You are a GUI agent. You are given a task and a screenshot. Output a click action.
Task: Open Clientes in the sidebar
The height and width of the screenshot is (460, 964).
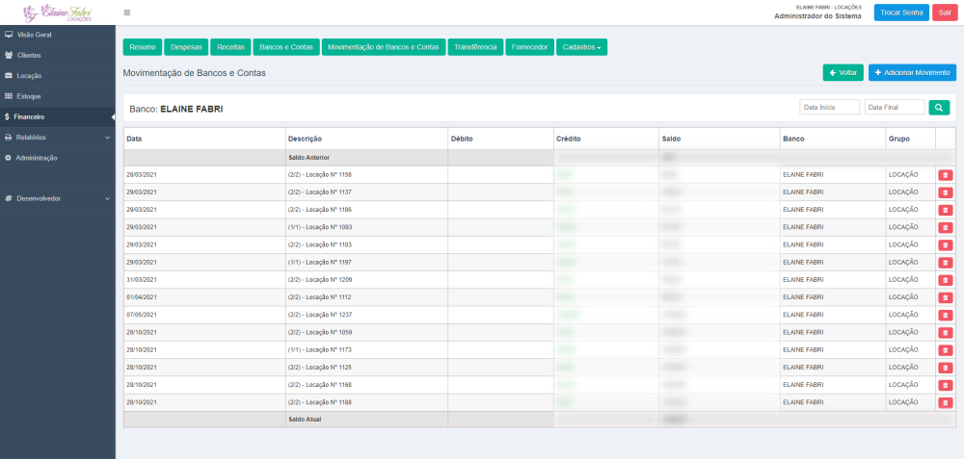(58, 55)
